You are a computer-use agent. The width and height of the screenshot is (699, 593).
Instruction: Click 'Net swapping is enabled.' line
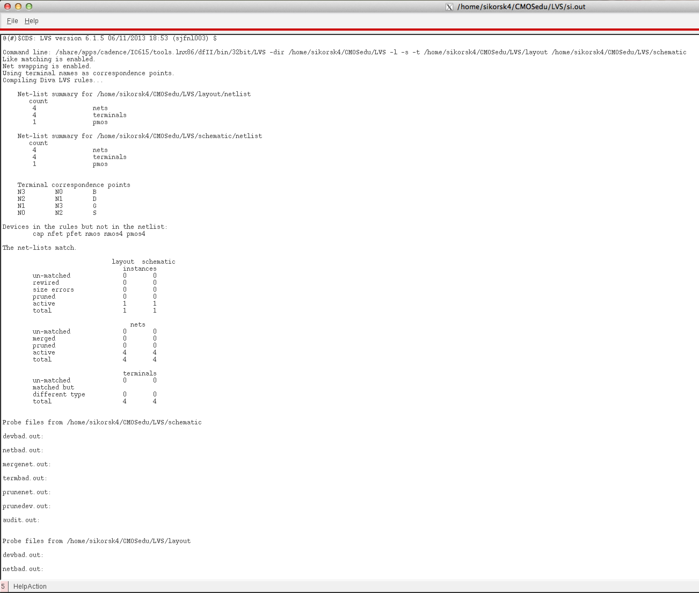click(x=47, y=66)
